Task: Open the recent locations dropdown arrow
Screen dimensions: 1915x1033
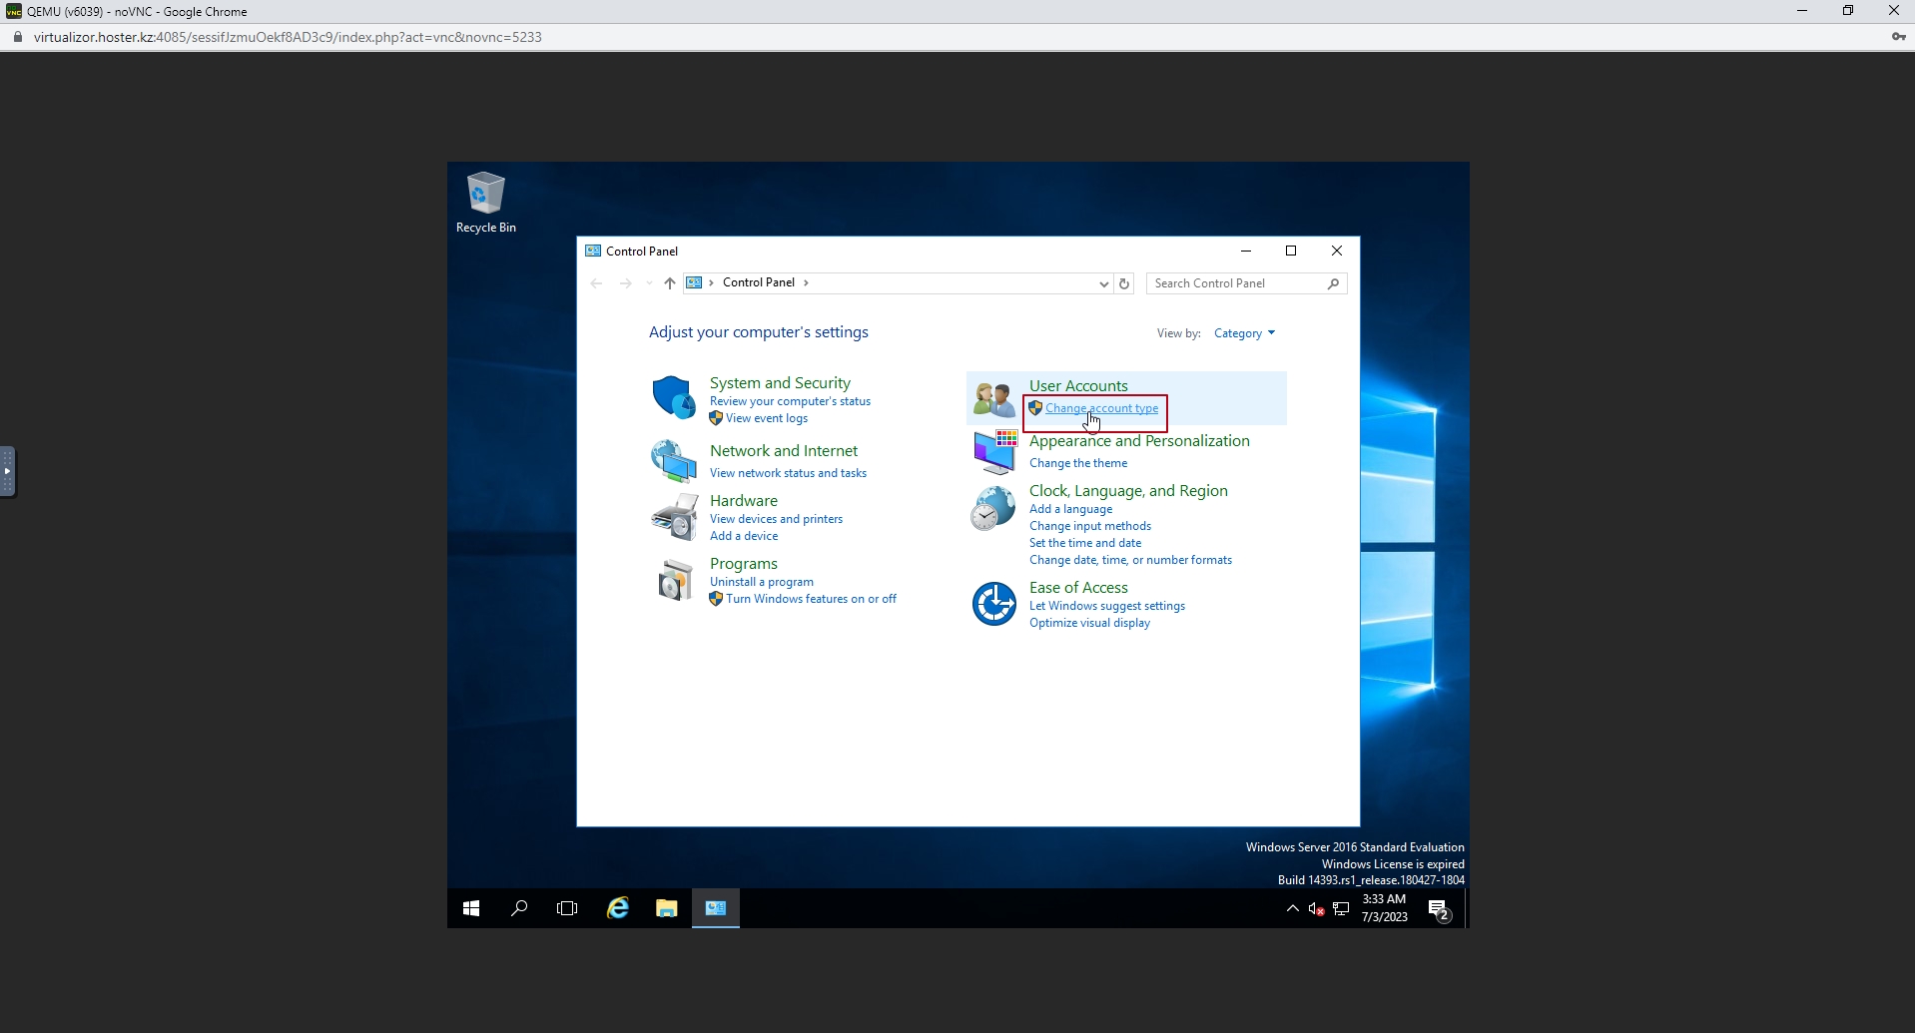Action: [x=649, y=283]
